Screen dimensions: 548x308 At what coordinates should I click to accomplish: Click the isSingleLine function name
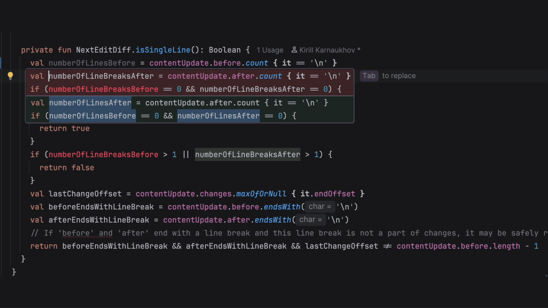(x=163, y=50)
